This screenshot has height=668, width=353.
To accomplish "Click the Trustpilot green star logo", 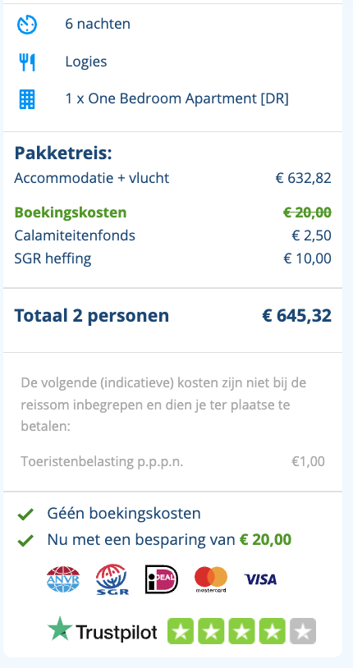I will 60,629.
